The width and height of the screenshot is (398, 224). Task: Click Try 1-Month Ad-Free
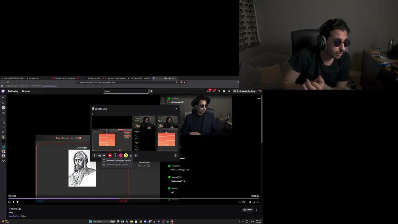[244, 91]
